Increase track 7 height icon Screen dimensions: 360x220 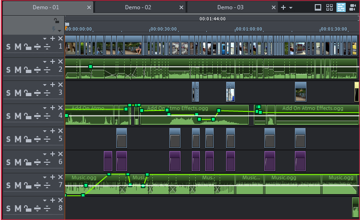[37, 185]
